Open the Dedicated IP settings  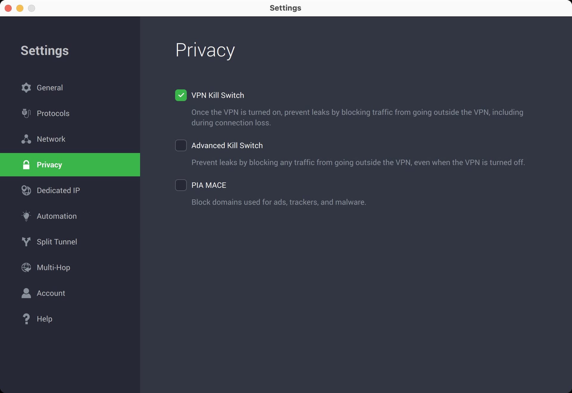[x=58, y=190]
